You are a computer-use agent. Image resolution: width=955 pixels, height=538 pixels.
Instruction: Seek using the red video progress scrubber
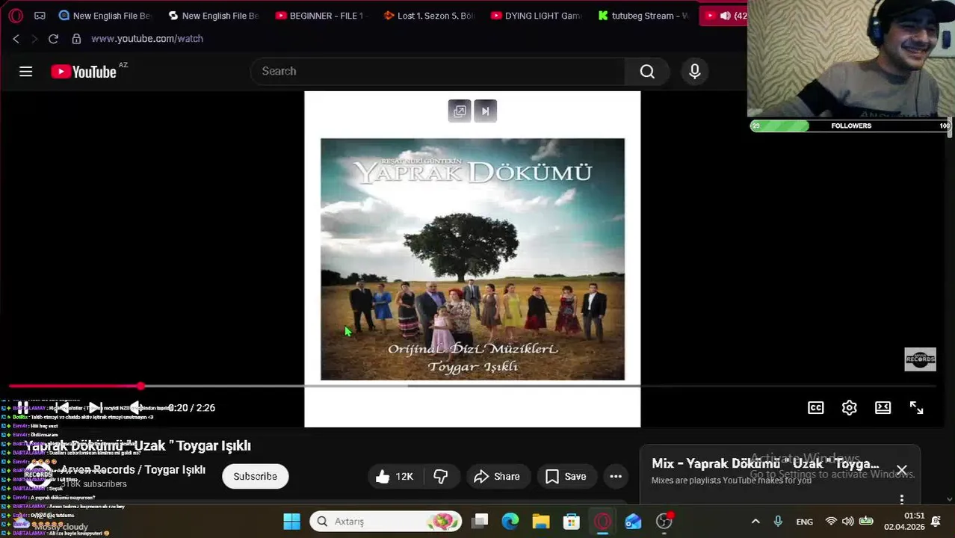pos(140,386)
